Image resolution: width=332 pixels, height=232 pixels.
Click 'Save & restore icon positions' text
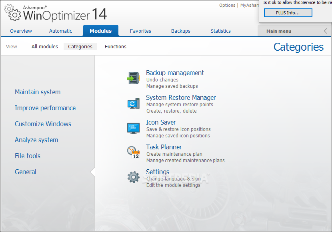[x=178, y=129]
